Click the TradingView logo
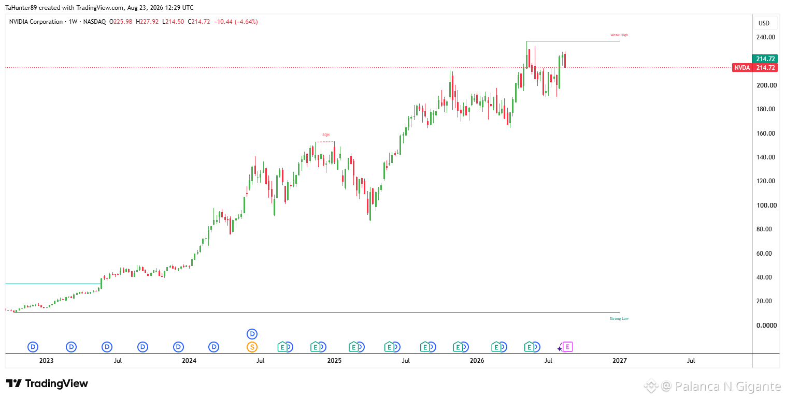785x399 pixels. click(47, 383)
